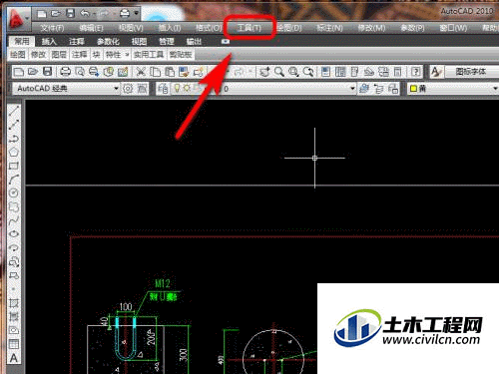
Task: Open the 绘图(D) menu
Action: (x=289, y=28)
